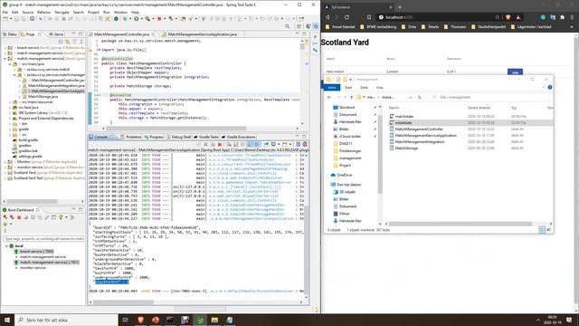Switch to the MatchManagementServiceApplication.java editor tab
The image size is (579, 326).
pyautogui.click(x=203, y=34)
